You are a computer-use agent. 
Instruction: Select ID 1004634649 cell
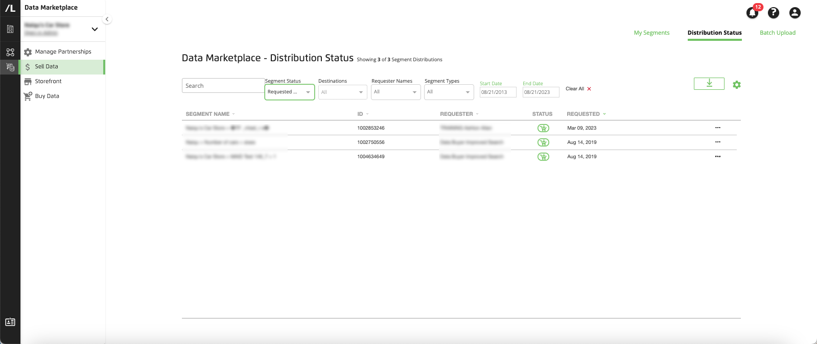pos(370,157)
